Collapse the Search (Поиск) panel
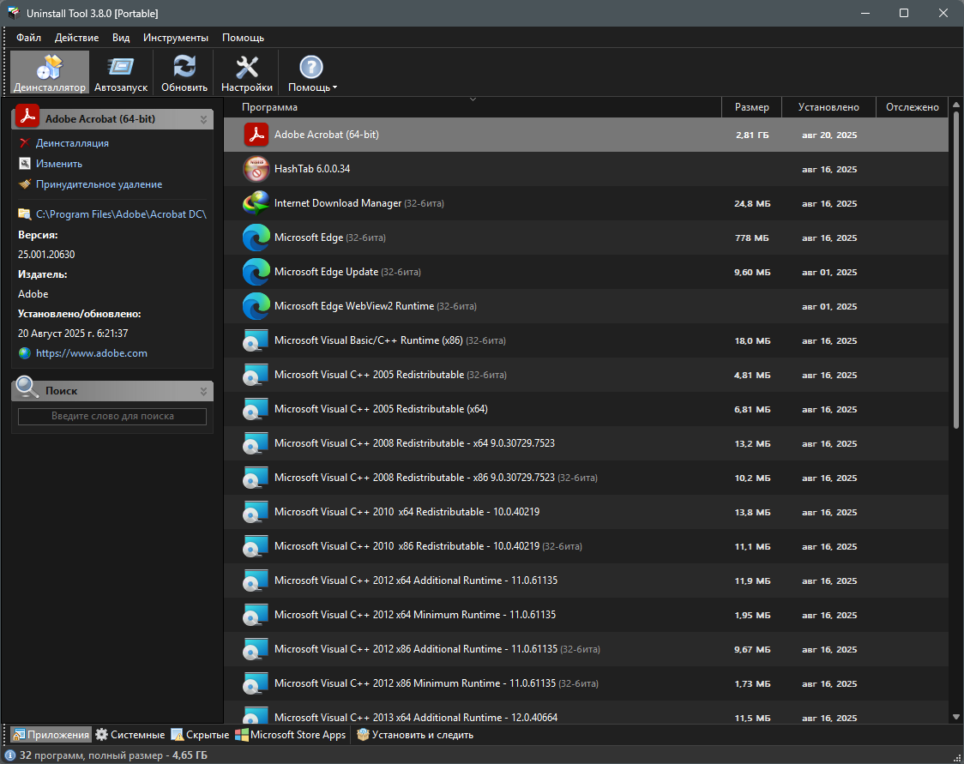 coord(204,391)
